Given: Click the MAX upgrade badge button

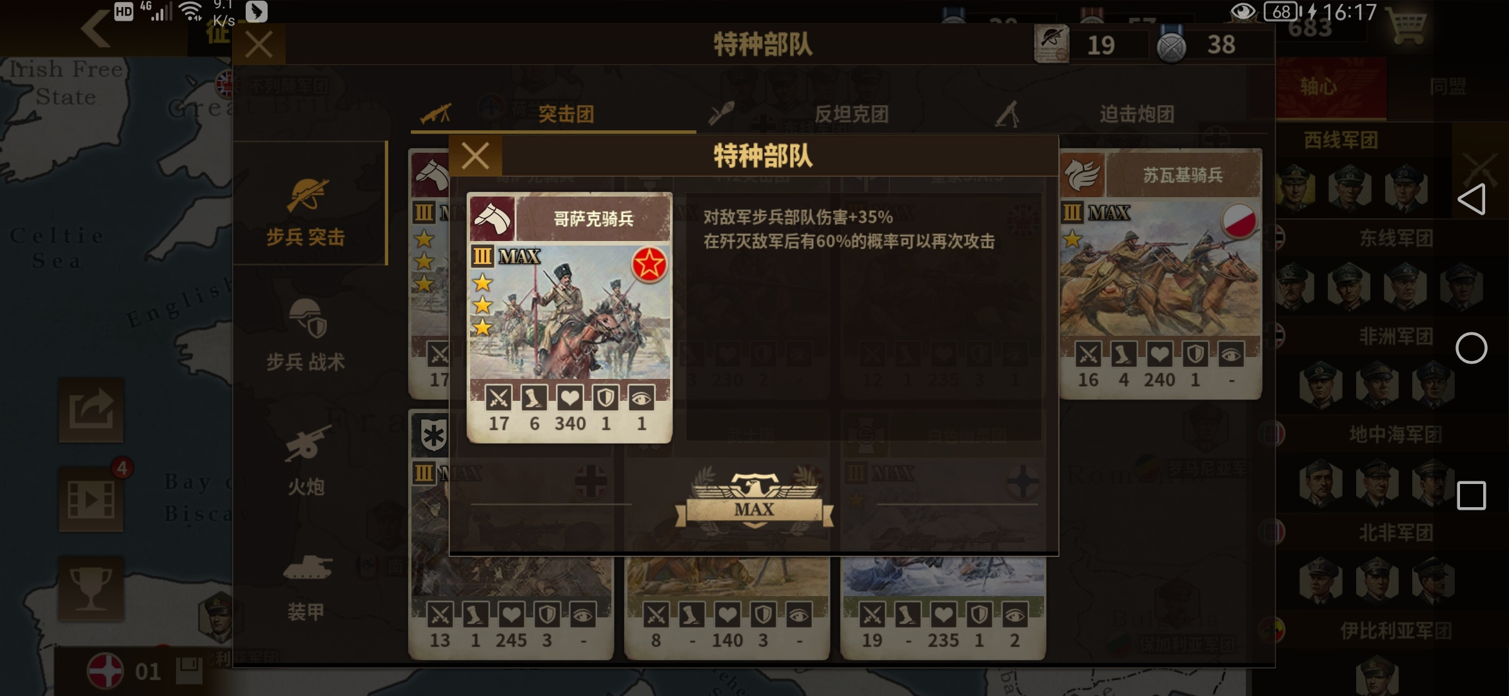Looking at the screenshot, I should (x=754, y=502).
